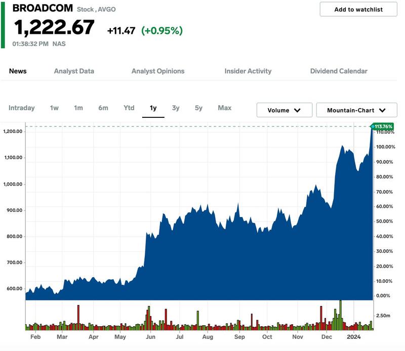Click the Dec month axis label

[x=327, y=337]
